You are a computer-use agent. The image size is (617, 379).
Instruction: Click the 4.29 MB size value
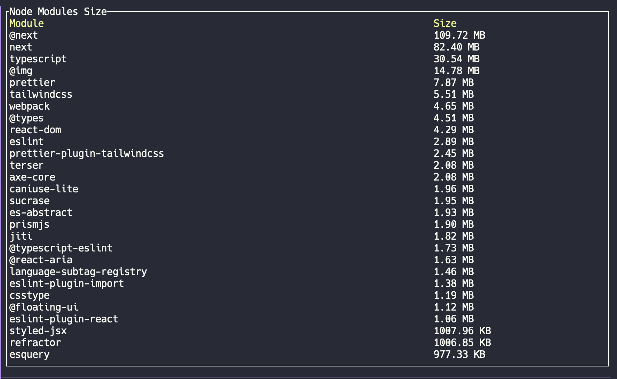[x=454, y=130]
